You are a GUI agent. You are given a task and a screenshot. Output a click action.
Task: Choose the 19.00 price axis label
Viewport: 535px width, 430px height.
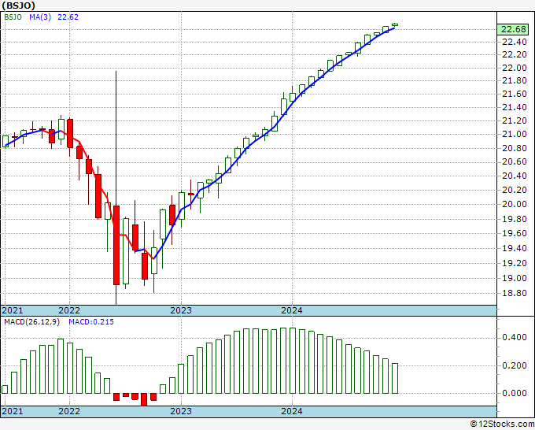click(x=515, y=278)
